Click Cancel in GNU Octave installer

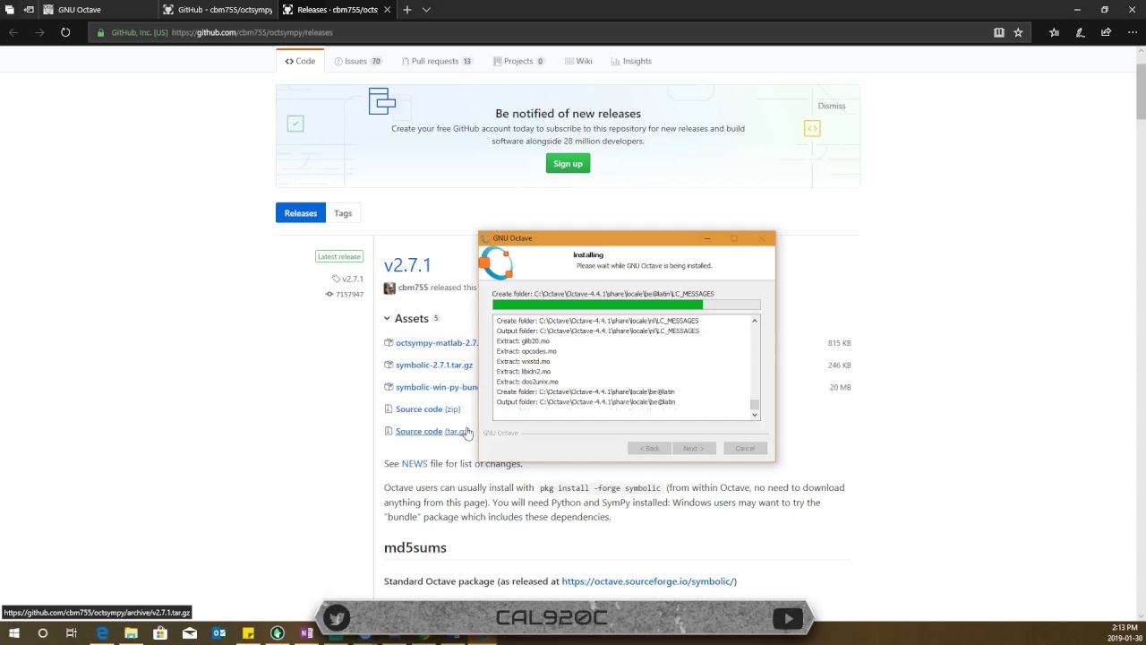click(745, 448)
